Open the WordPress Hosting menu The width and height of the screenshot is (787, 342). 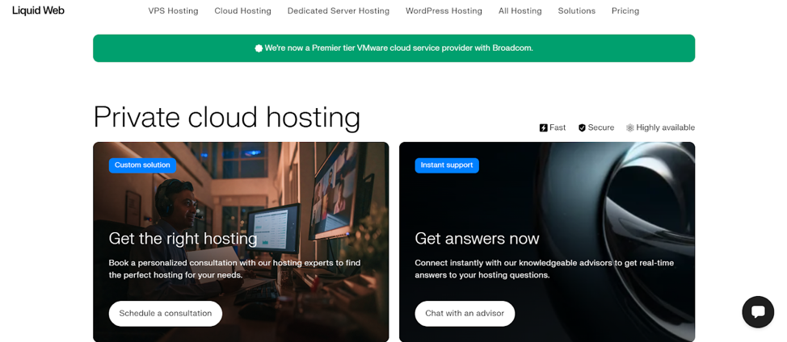[x=444, y=10]
